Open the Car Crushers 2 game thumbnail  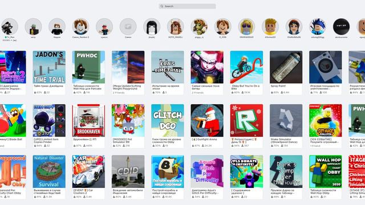pyautogui.click(x=88, y=171)
